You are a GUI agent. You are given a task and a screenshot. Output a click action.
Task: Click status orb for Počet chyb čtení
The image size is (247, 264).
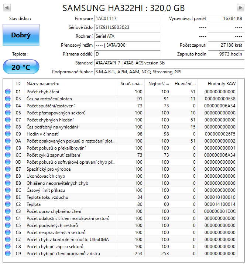(x=8, y=92)
